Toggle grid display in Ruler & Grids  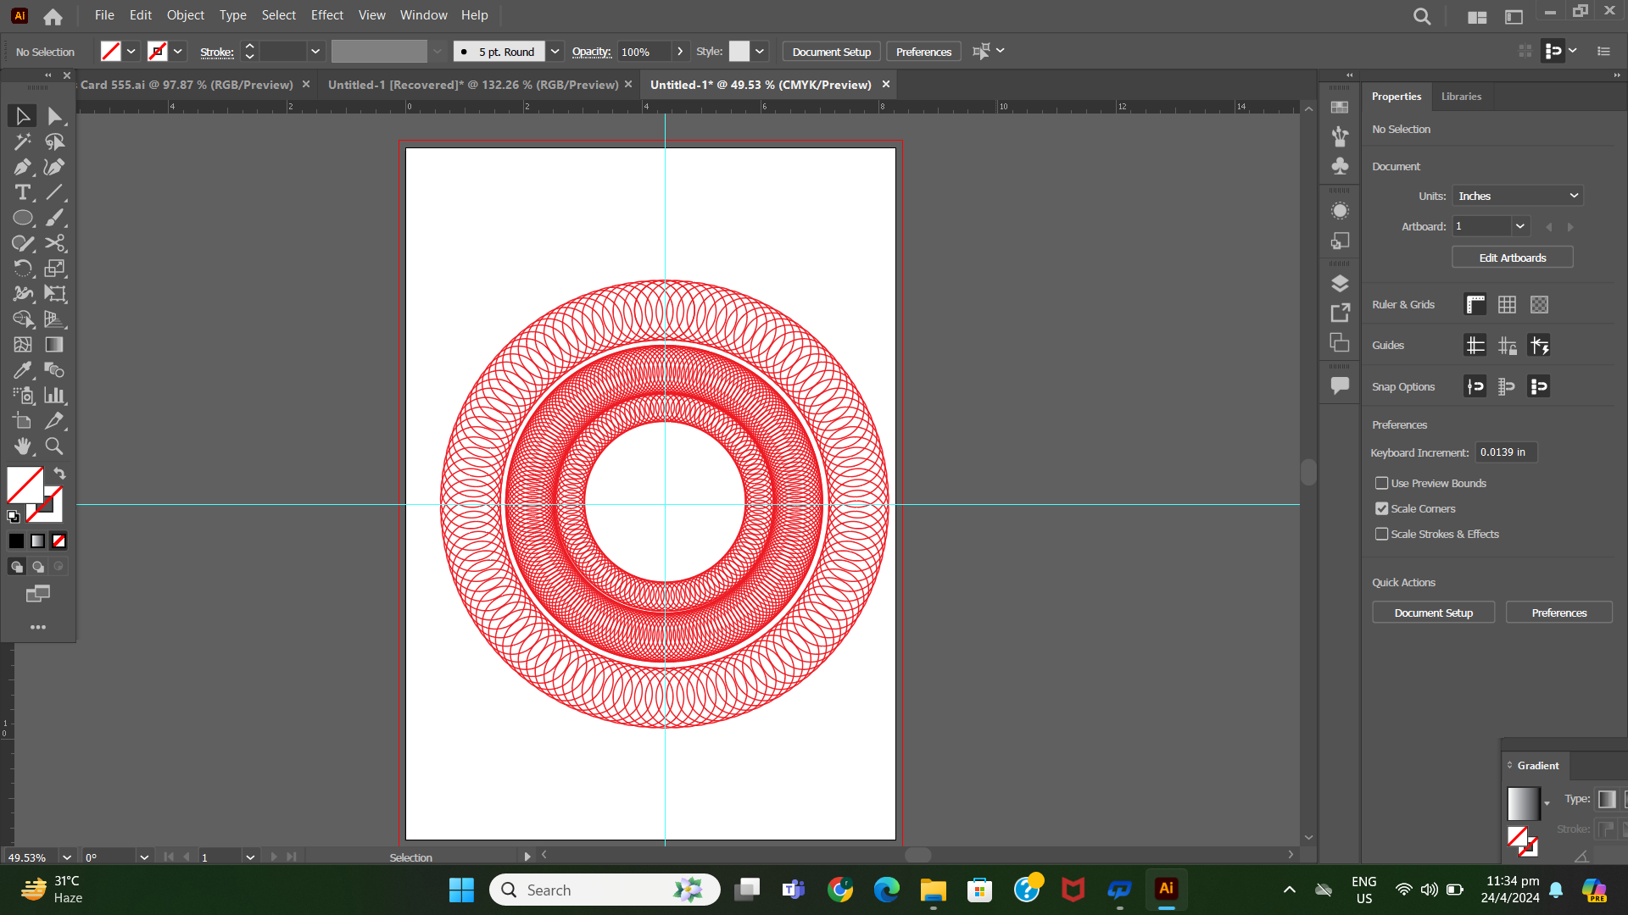[1507, 304]
